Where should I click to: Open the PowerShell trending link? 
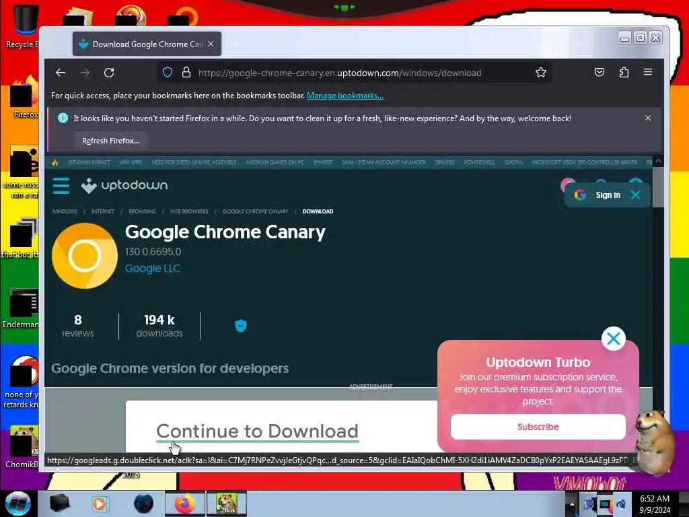tap(479, 162)
